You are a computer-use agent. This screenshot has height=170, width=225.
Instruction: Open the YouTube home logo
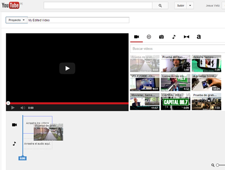(x=10, y=5)
